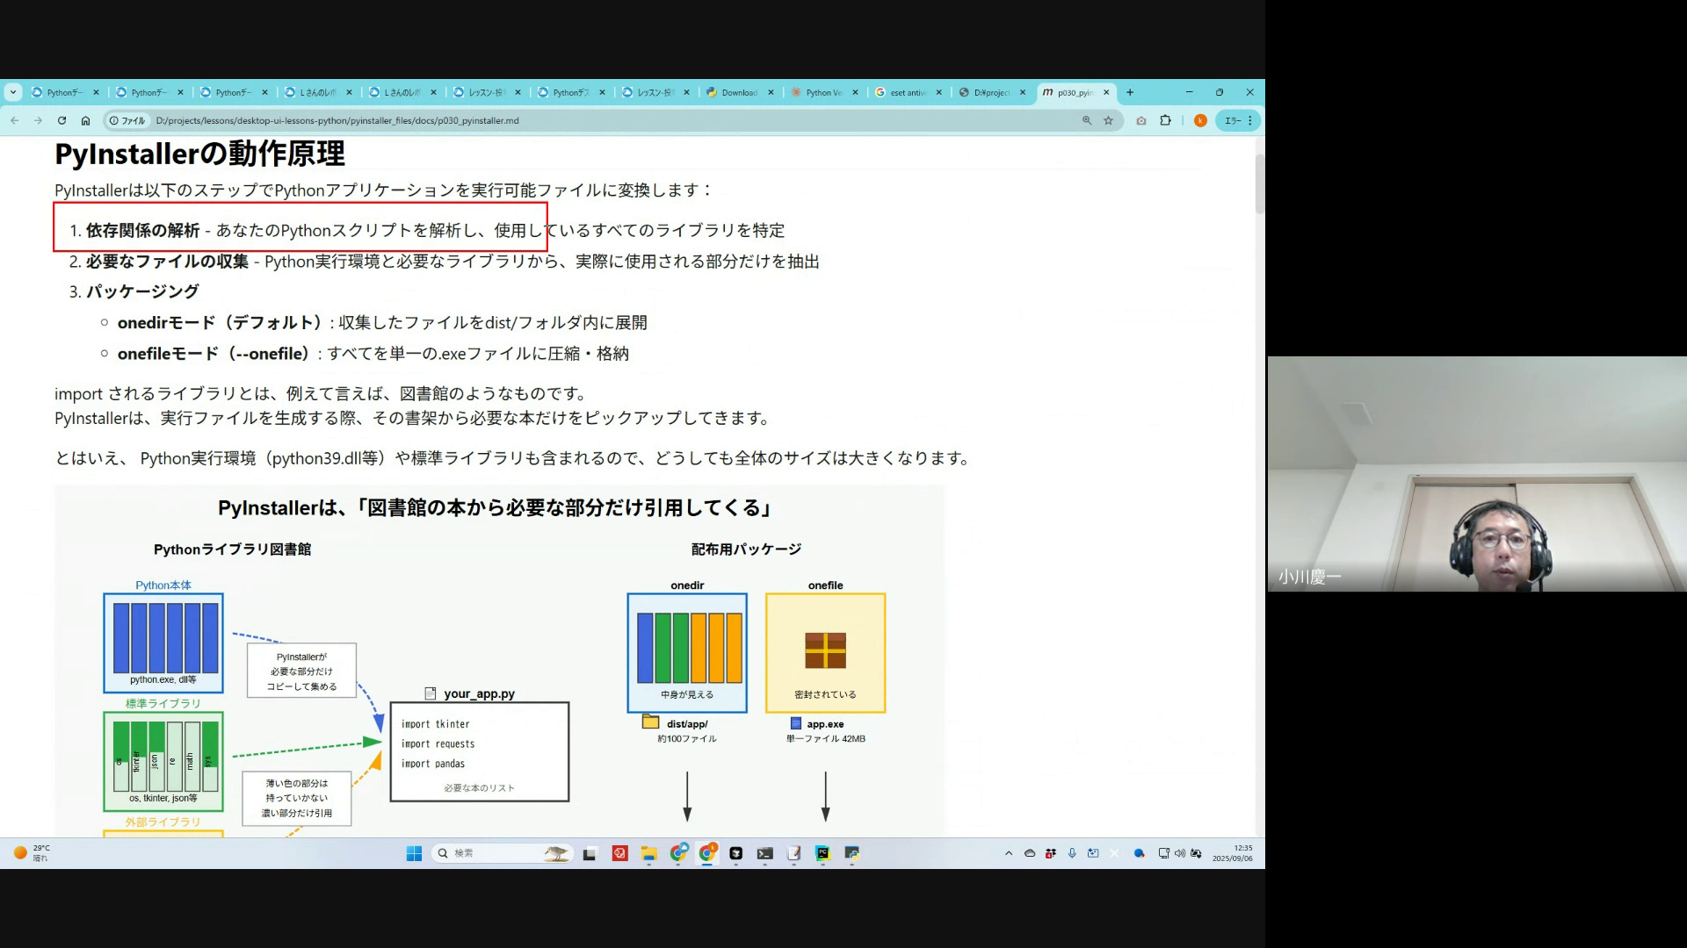Image resolution: width=1687 pixels, height=948 pixels.
Task: Expand the tab search dropdown arrow
Action: pos(12,92)
